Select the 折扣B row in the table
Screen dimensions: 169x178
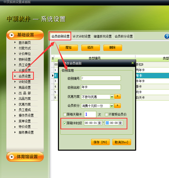coord(152,65)
